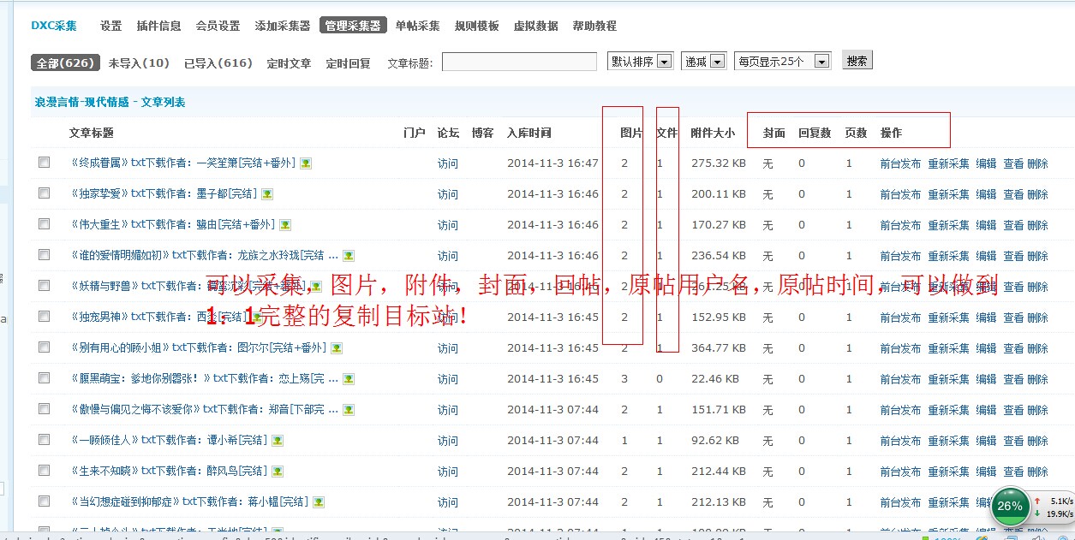Click 查看 for 《谁的爱情明媚如初》 row
The height and width of the screenshot is (540, 1075).
click(1013, 256)
